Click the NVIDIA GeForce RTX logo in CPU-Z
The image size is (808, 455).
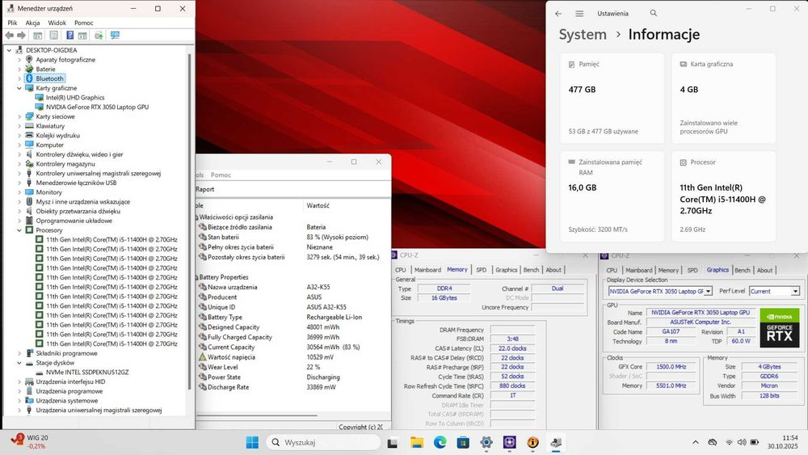779,328
